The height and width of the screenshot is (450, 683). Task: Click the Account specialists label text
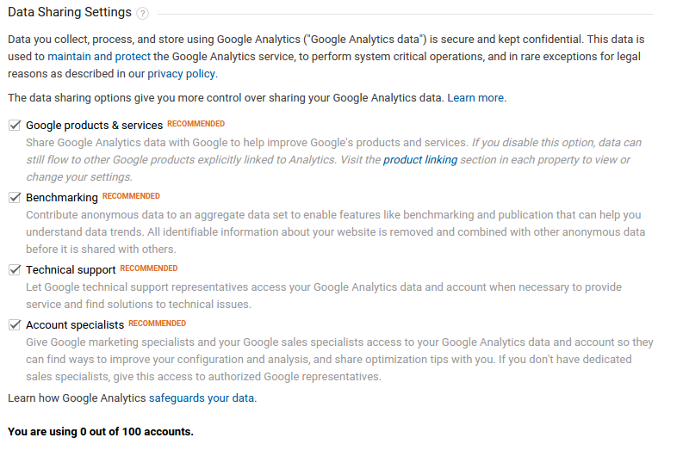click(75, 325)
